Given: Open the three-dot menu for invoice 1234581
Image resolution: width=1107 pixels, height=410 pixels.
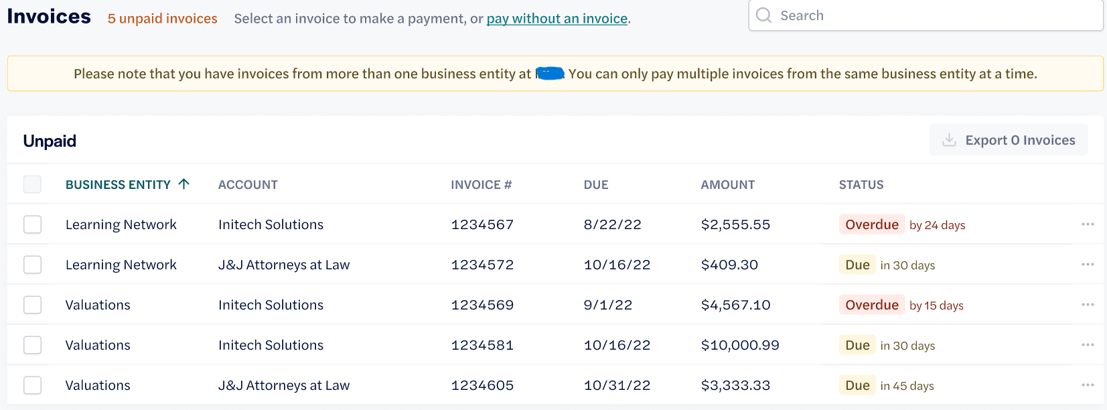Looking at the screenshot, I should 1088,345.
